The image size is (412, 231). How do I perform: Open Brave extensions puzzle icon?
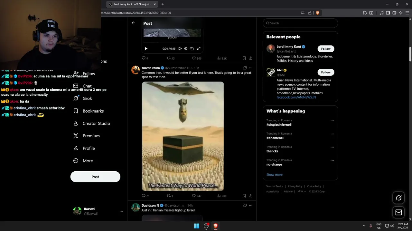click(x=365, y=13)
